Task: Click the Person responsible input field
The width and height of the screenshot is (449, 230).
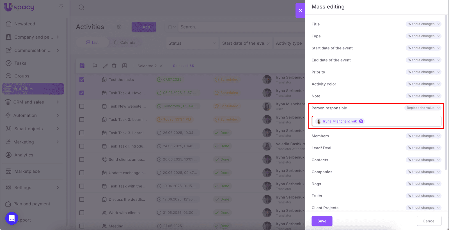Action: coord(401,121)
